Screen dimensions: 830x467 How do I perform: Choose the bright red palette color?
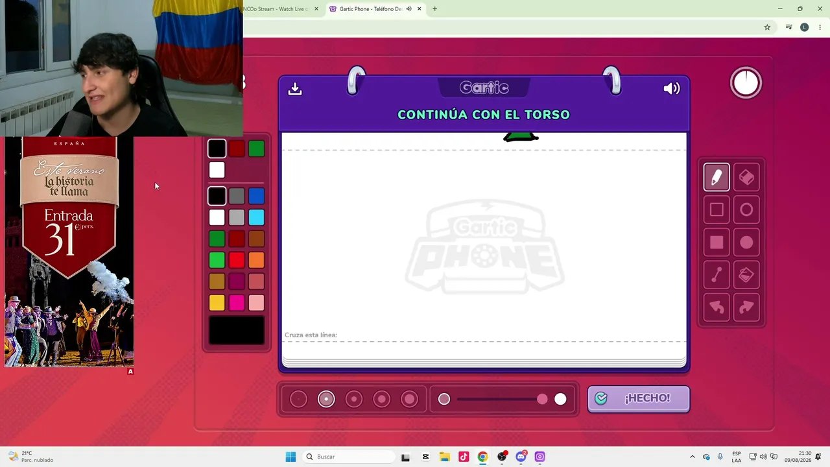click(237, 260)
